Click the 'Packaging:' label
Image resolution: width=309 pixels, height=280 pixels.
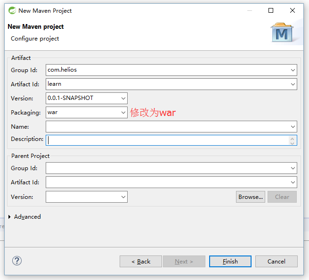tap(26, 113)
